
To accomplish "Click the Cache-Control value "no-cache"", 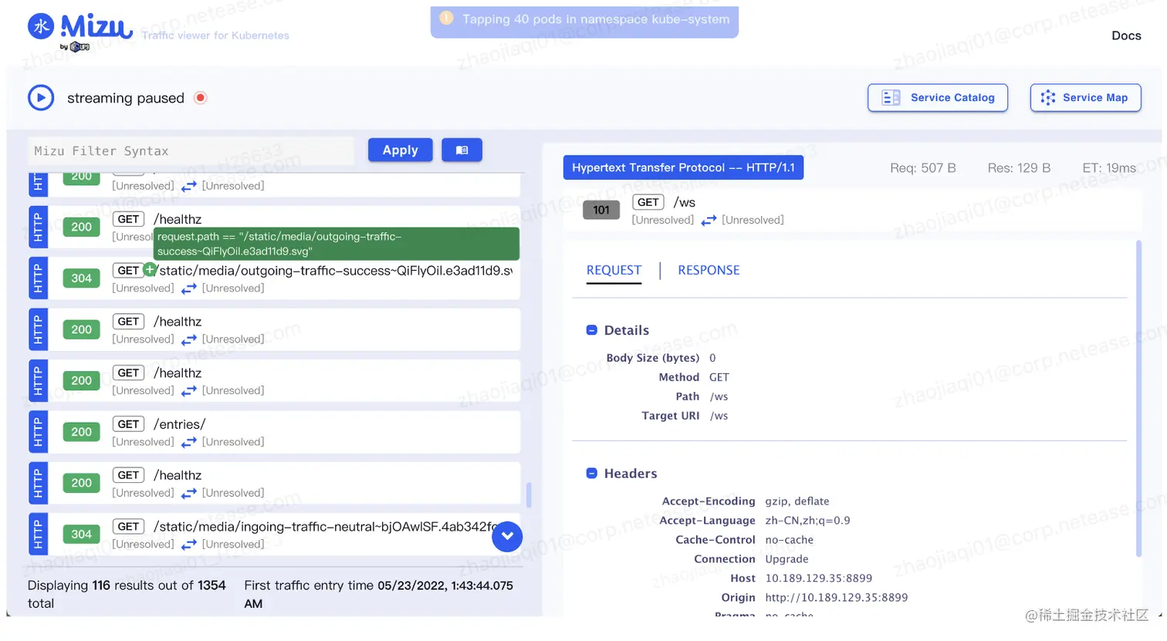I will pos(790,540).
